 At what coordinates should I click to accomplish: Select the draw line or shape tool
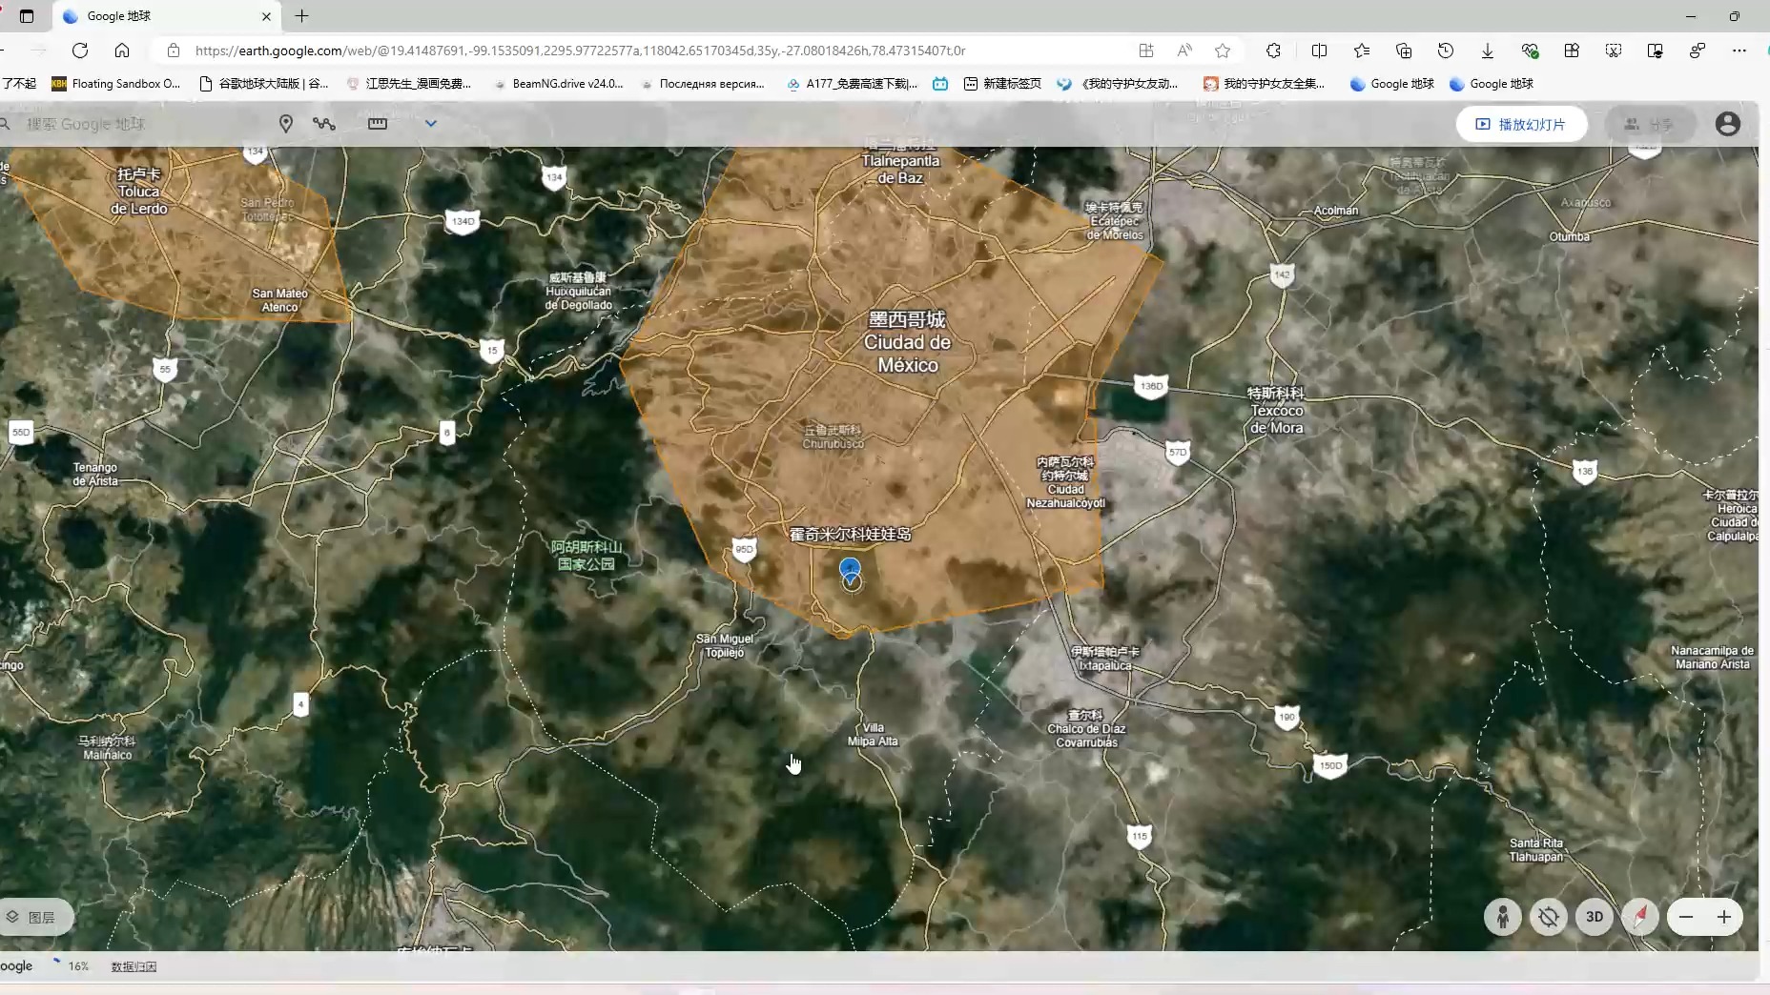click(324, 124)
